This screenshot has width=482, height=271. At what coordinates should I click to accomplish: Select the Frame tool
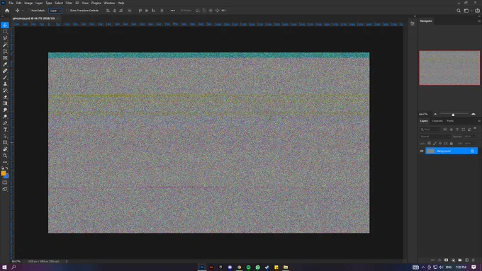tap(5, 58)
